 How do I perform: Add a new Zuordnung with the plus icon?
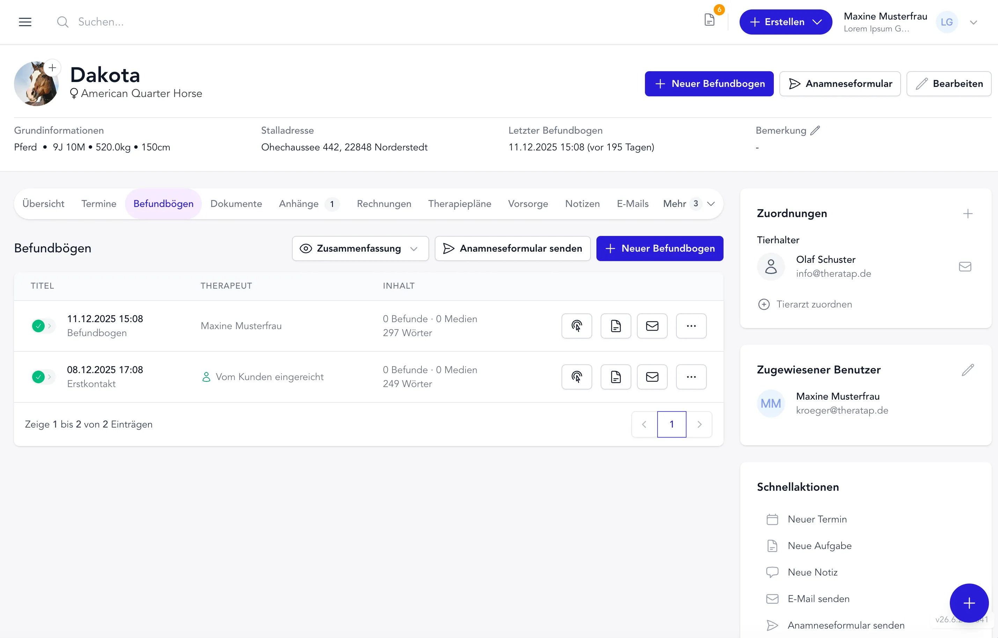968,214
